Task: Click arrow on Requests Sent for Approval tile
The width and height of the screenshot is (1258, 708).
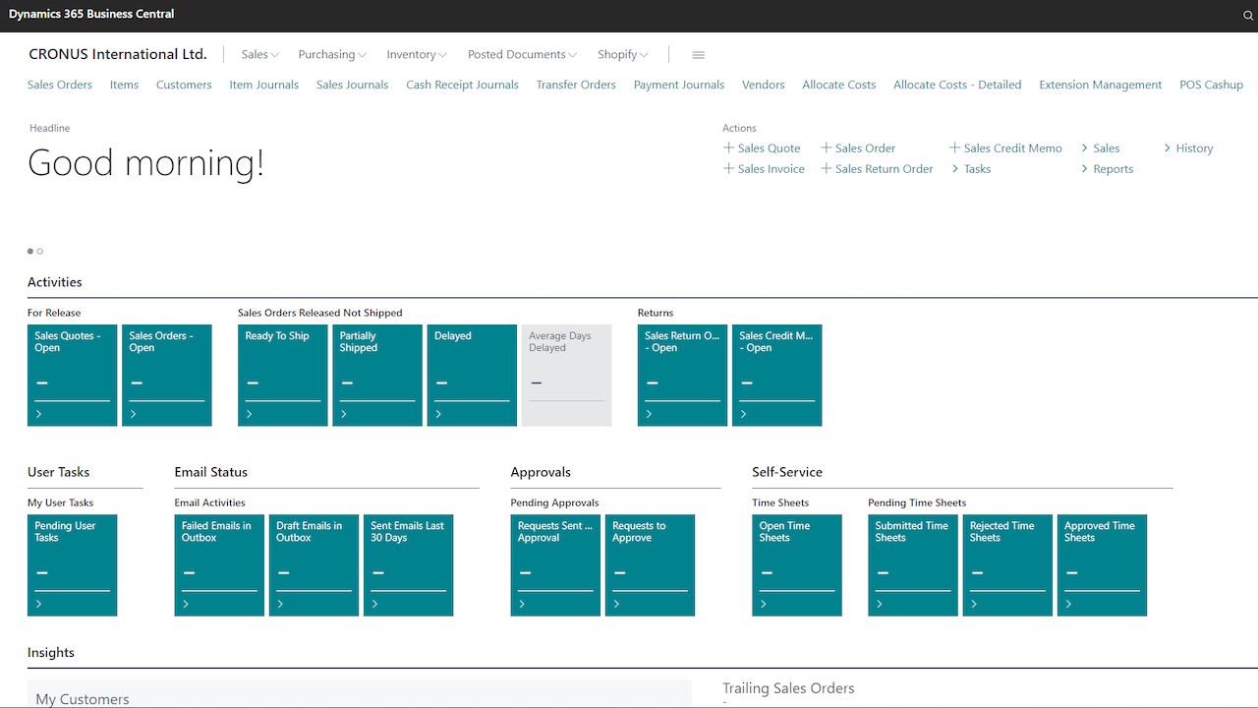Action: click(x=522, y=604)
